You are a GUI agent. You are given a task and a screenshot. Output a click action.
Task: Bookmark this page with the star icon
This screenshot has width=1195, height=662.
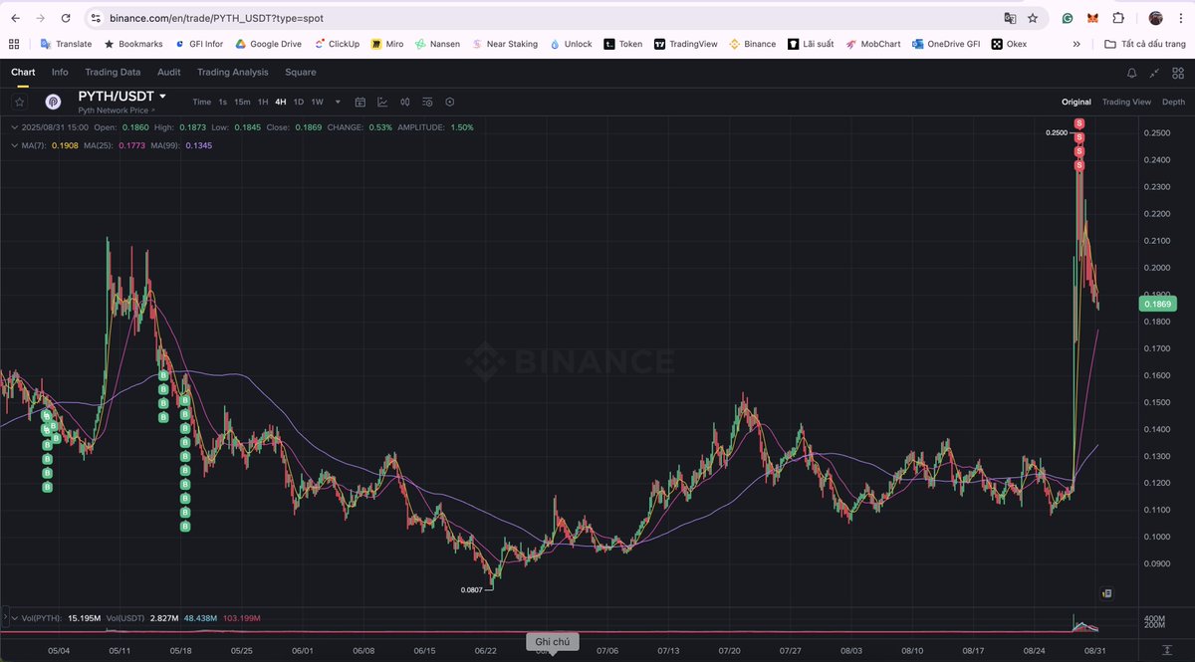[1033, 18]
